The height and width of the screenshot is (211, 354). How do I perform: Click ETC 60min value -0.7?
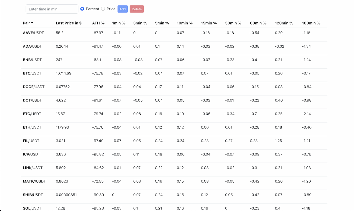coord(254,114)
